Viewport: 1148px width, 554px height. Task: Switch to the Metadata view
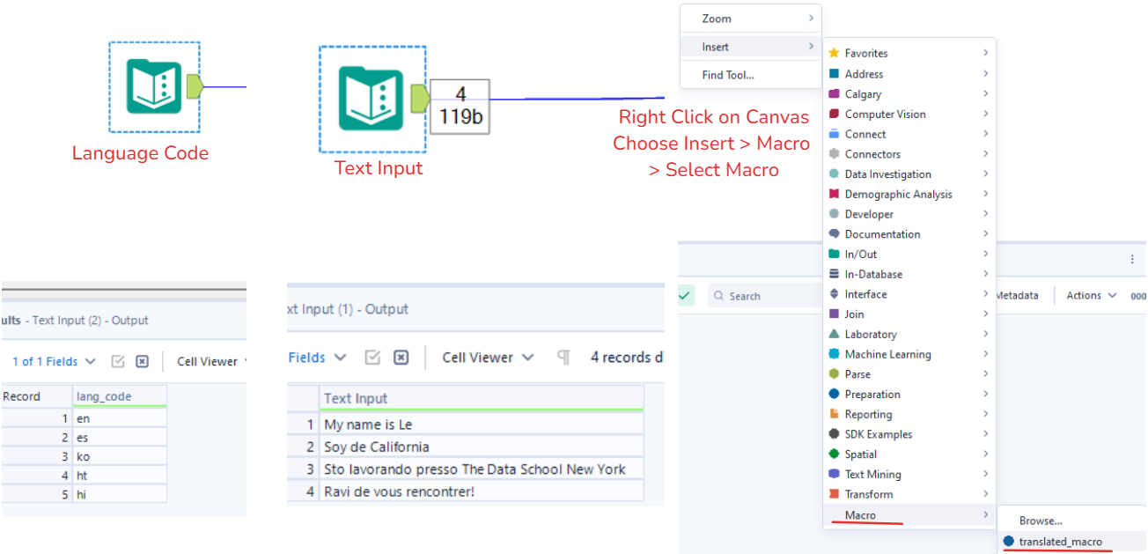(x=1016, y=296)
